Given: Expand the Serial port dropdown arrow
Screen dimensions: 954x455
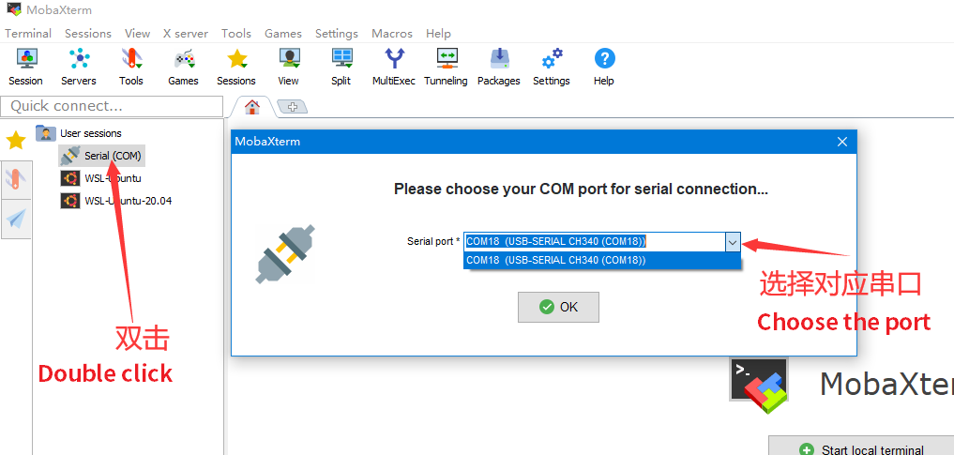Looking at the screenshot, I should (x=732, y=242).
